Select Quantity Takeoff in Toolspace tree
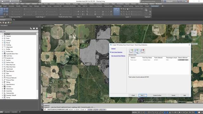Screen dimensions: 203x114 point(11,95)
